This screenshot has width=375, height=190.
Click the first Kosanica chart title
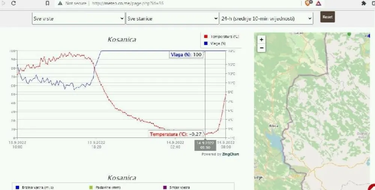[x=122, y=39]
